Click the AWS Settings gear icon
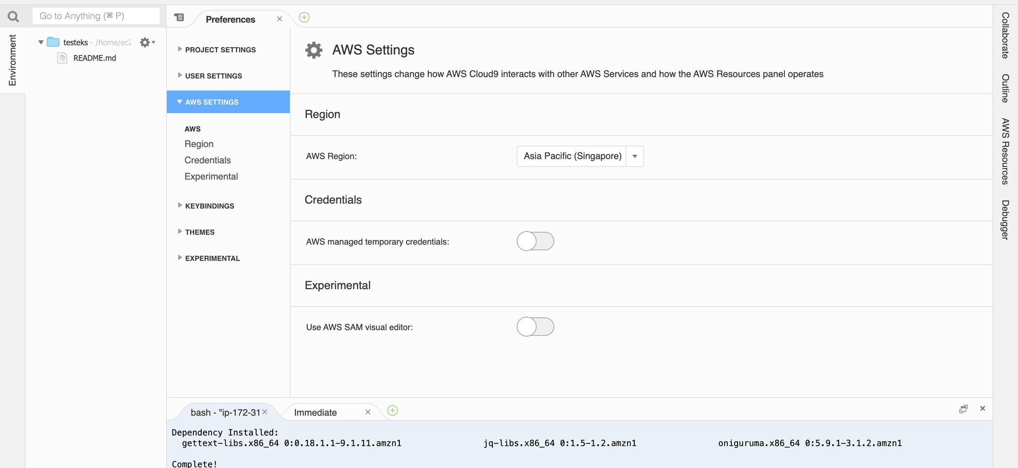This screenshot has height=468, width=1018. (314, 50)
